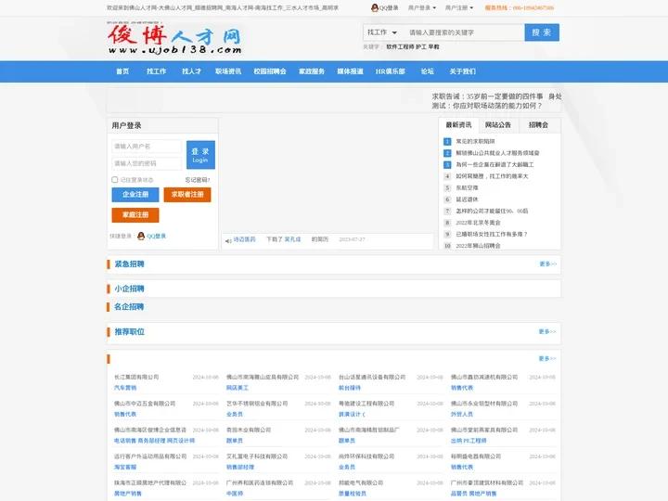Viewport: 668px width, 501px height.
Task: Click the orange 家庭注册 button
Action: (x=135, y=215)
